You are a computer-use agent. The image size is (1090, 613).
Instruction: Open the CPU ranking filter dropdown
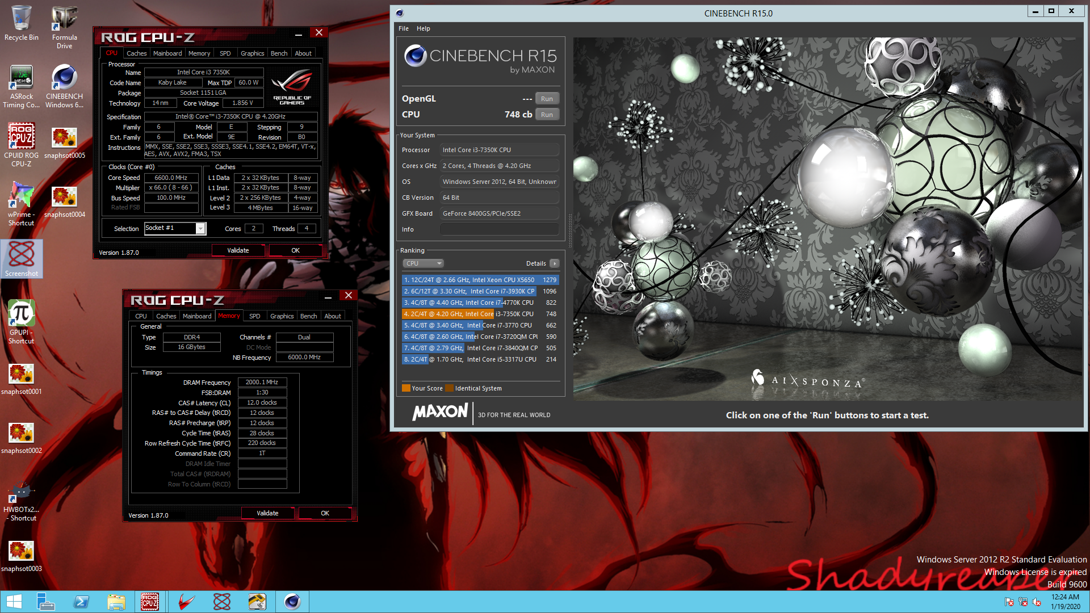pyautogui.click(x=423, y=263)
